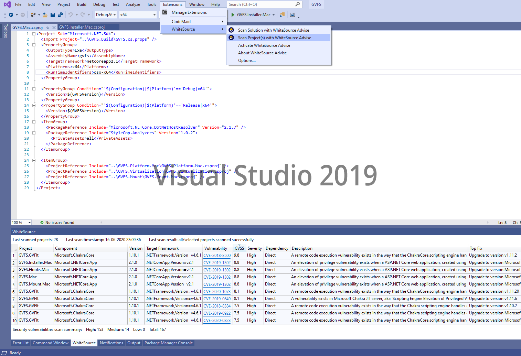This screenshot has height=356, width=521.
Task: Open the CVE-2018-8384 link
Action: [217, 306]
